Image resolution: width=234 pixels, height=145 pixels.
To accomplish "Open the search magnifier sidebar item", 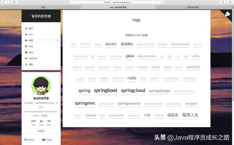I will coord(29,64).
